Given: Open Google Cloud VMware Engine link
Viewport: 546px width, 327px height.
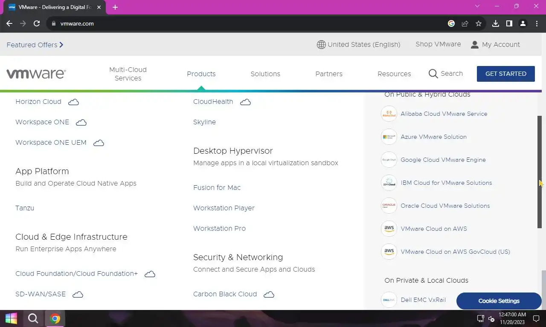Looking at the screenshot, I should tap(443, 160).
